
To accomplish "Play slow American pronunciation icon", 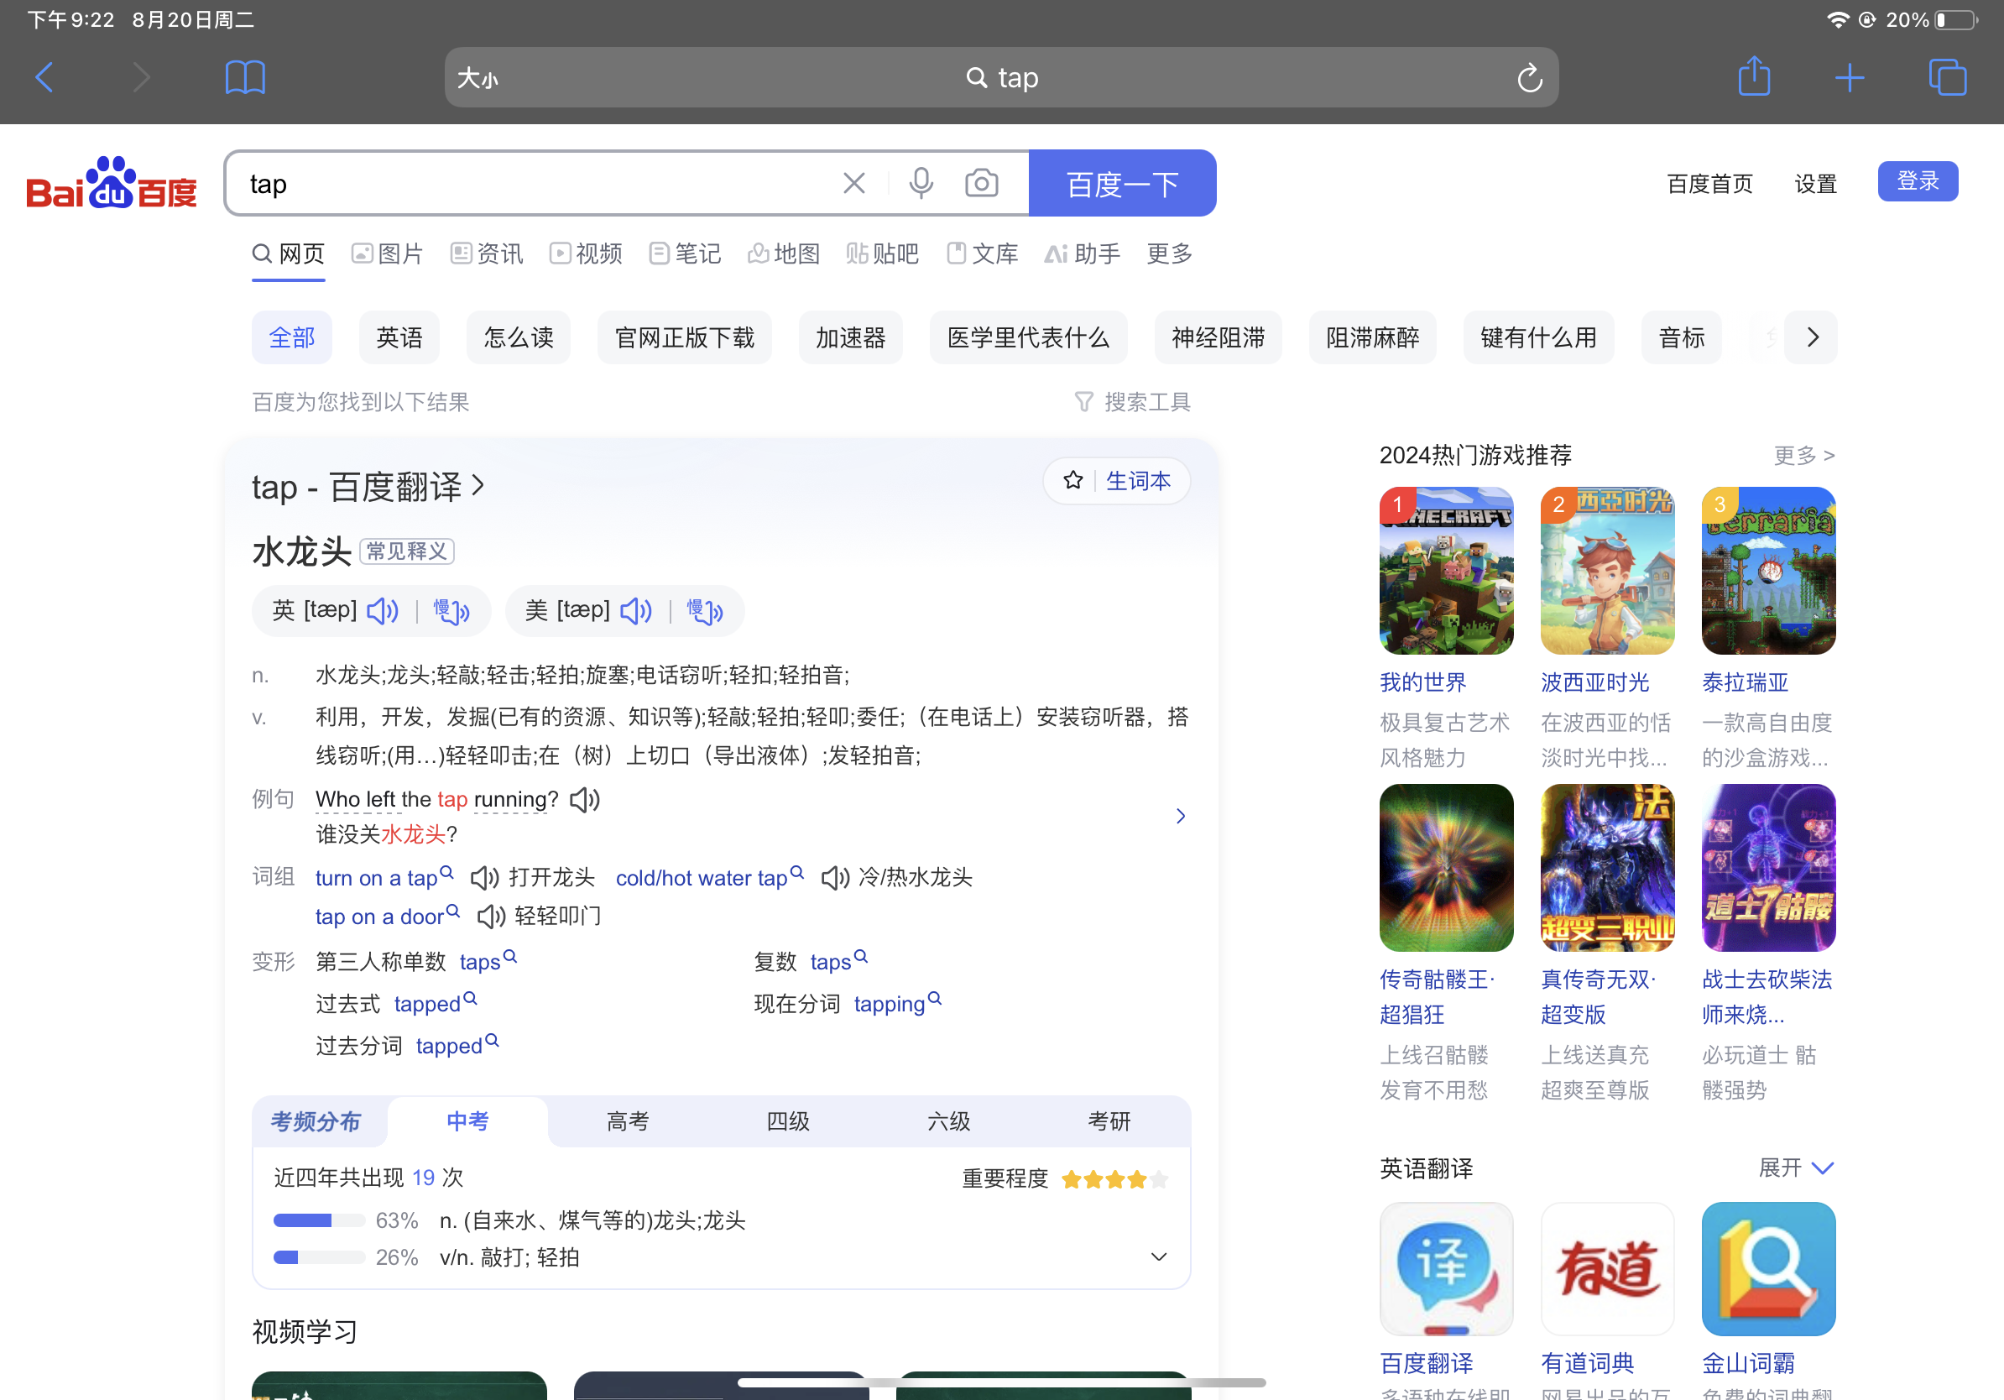I will [704, 611].
